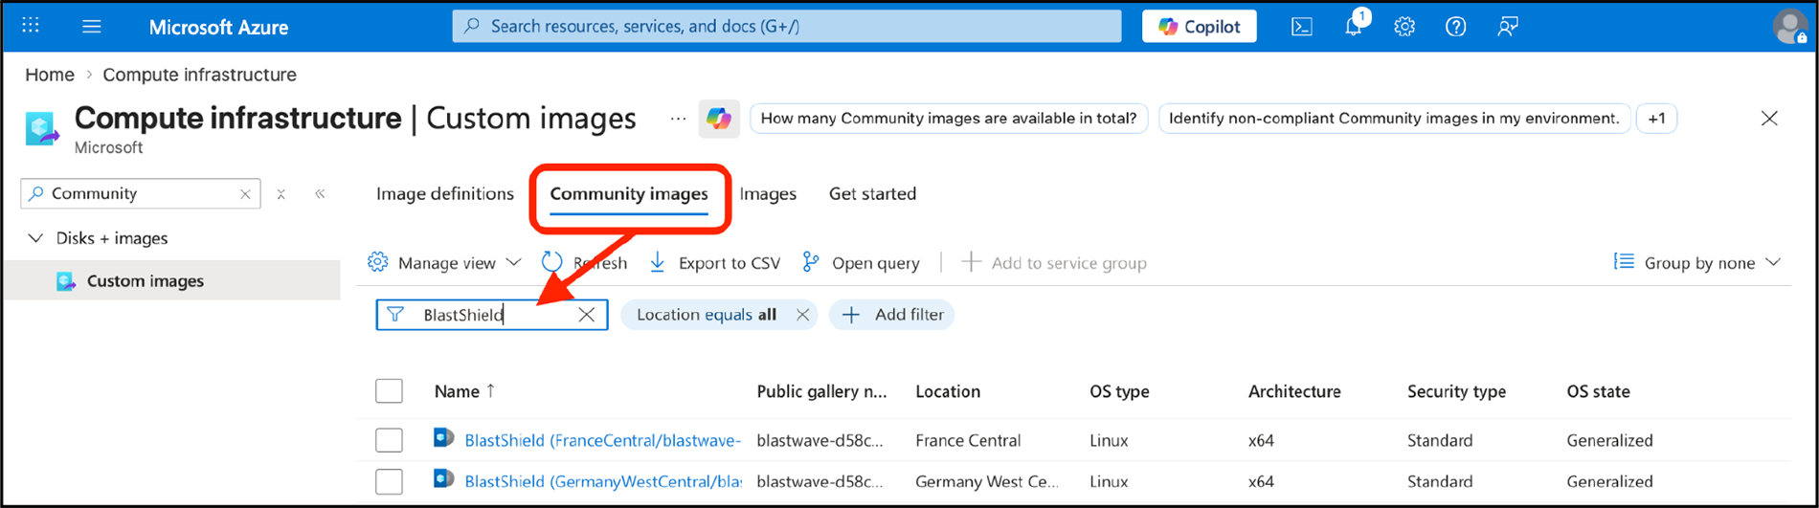Screen dimensions: 1819x508
Task: Click the Copilot suggestions icon
Action: pos(719,119)
